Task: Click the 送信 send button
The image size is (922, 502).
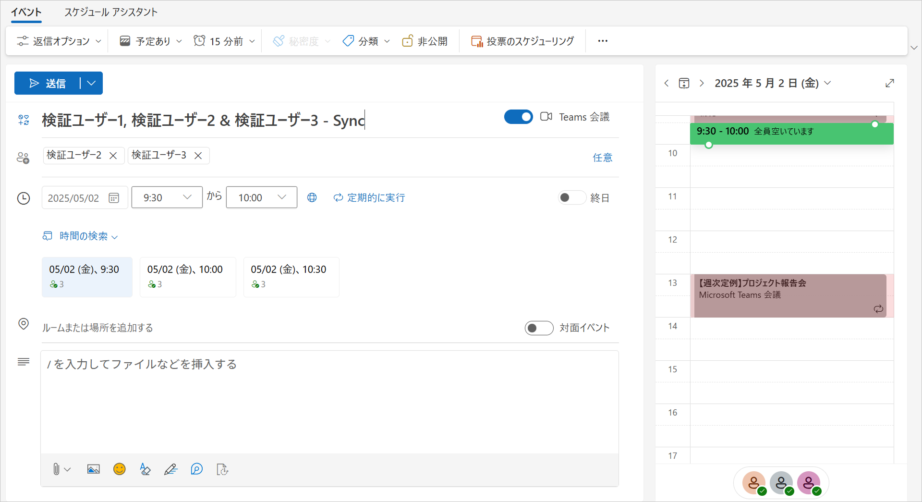Action: coord(48,84)
